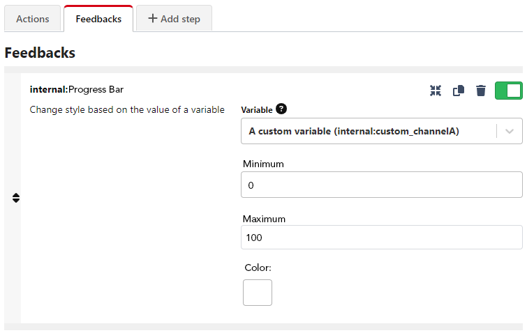Duplicate the Progress Bar feedback
This screenshot has width=527, height=333.
[459, 91]
